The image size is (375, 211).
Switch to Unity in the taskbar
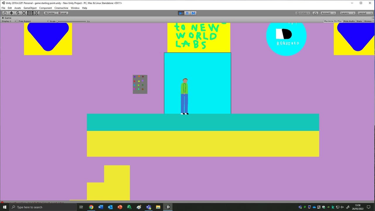point(168,207)
